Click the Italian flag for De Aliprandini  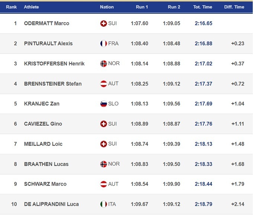click(103, 204)
